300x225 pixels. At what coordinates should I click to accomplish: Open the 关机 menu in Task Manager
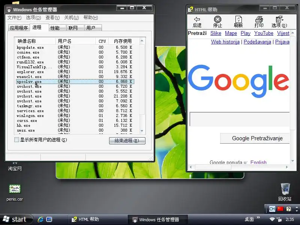[x=72, y=18]
